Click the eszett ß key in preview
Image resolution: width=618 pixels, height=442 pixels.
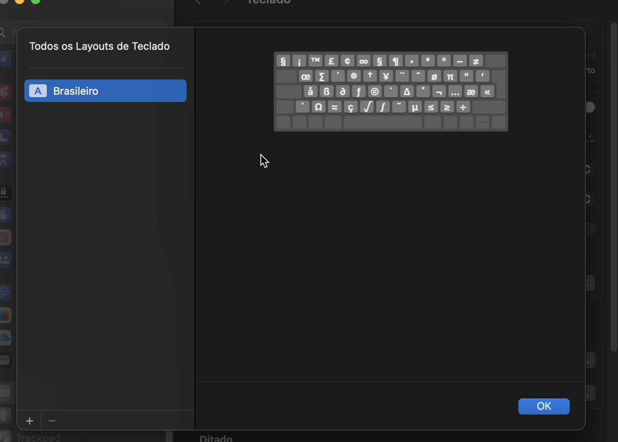coord(326,92)
